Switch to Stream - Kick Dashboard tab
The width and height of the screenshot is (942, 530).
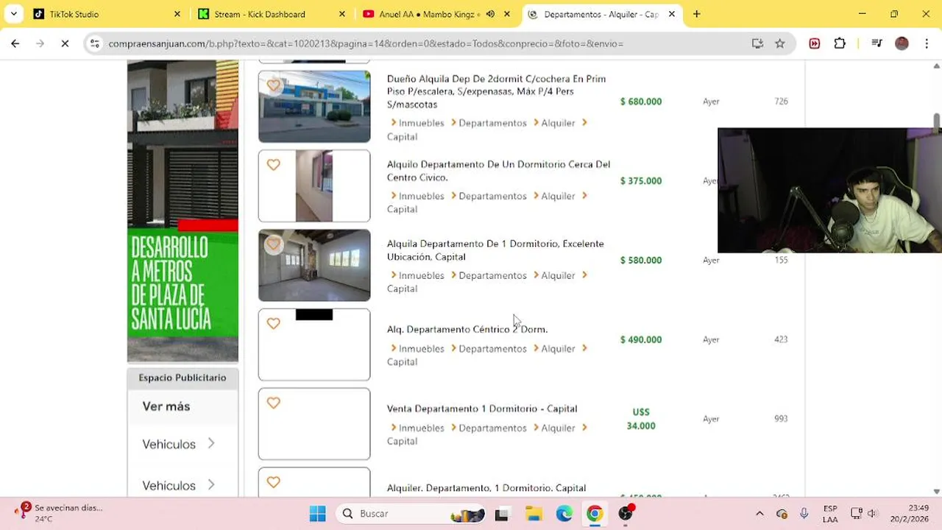270,14
